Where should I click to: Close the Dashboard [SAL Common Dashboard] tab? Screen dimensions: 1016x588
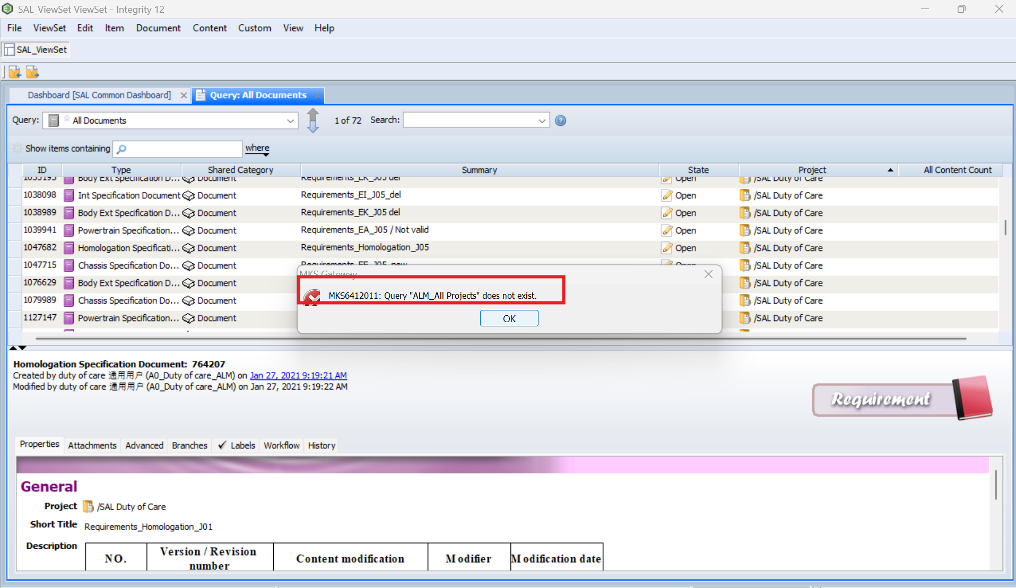pyautogui.click(x=184, y=96)
